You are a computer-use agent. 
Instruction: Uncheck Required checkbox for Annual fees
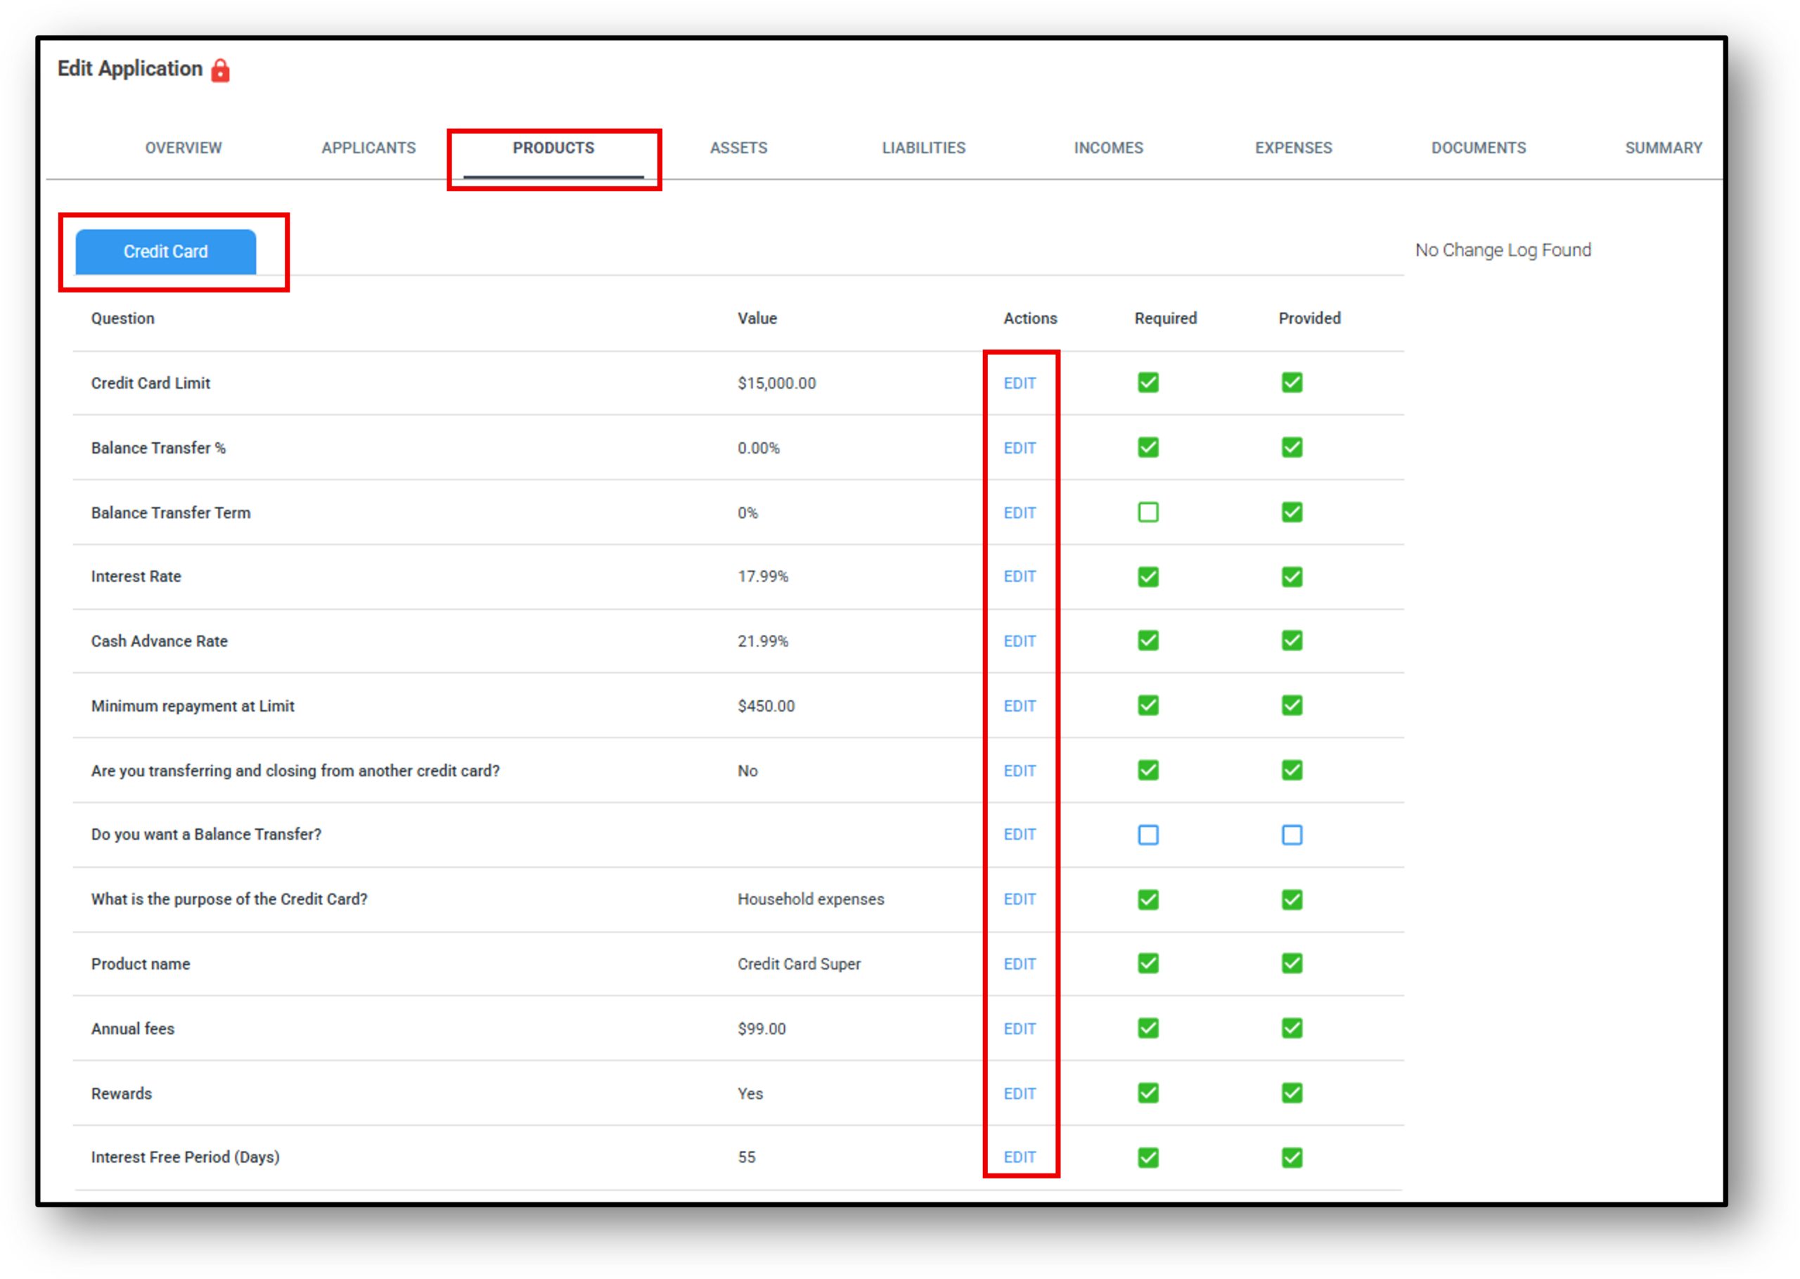pos(1147,1029)
